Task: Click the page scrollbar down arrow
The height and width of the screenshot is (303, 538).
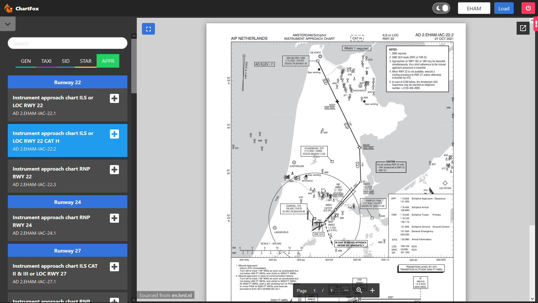Action: tap(532, 299)
